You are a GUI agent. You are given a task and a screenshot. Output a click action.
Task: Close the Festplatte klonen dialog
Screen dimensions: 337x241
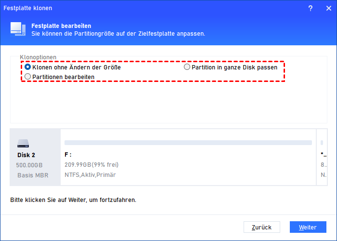click(x=329, y=8)
